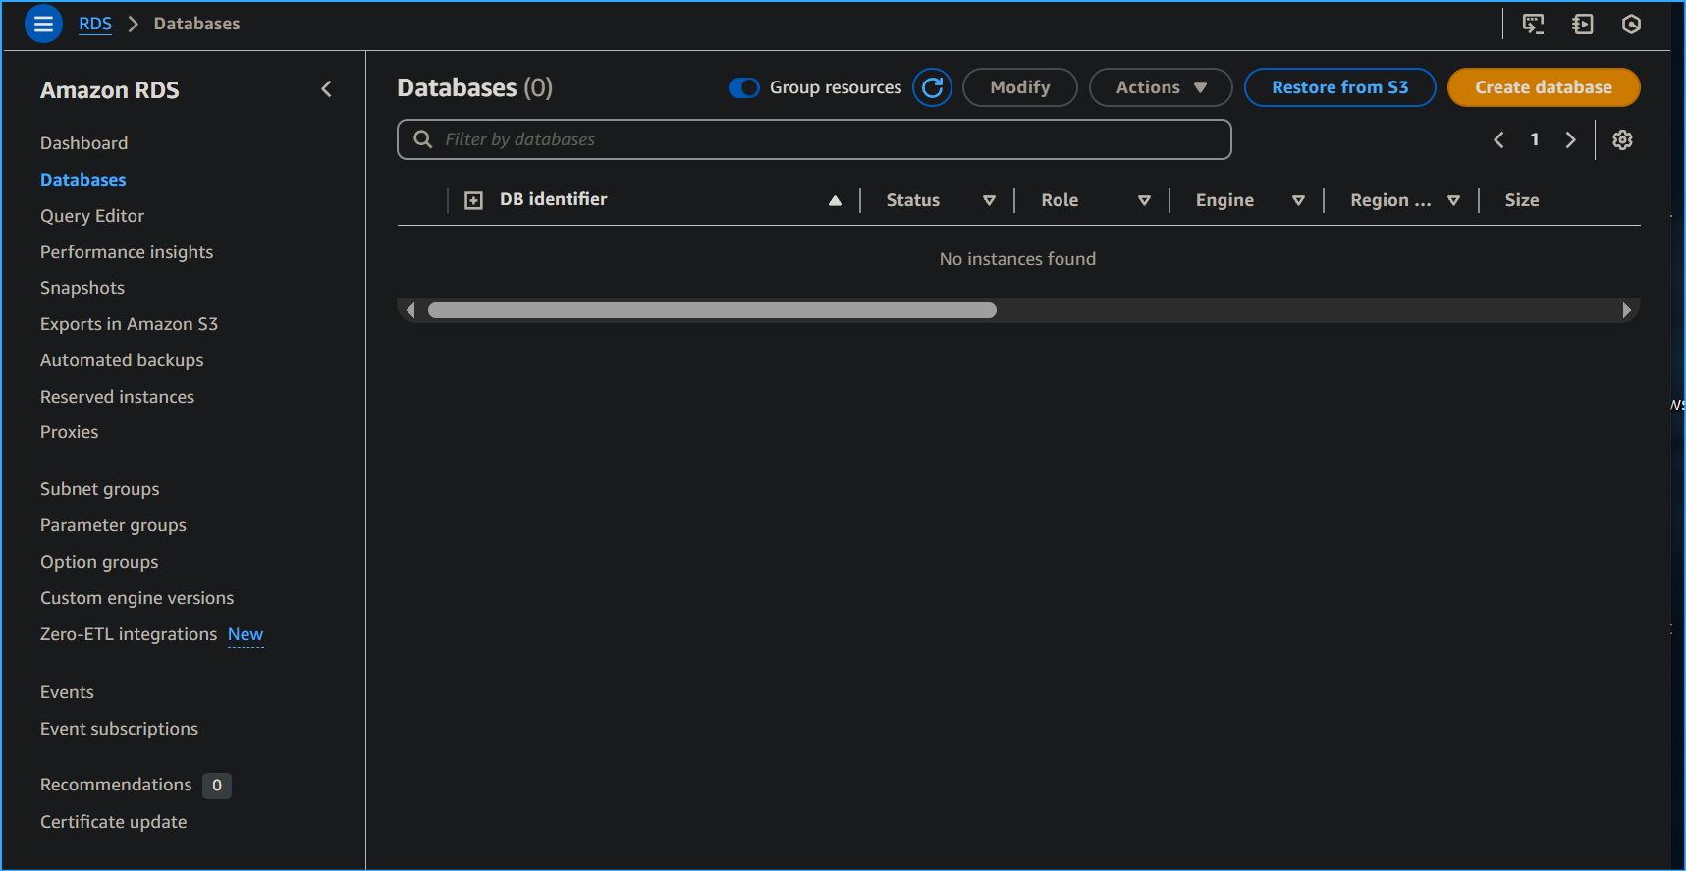Go to previous page of results
The image size is (1686, 871).
pyautogui.click(x=1498, y=139)
